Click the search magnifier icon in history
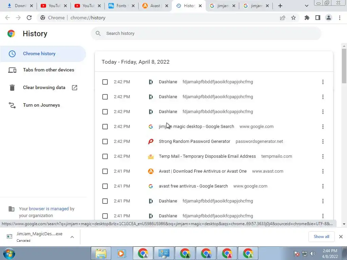 coord(98,34)
